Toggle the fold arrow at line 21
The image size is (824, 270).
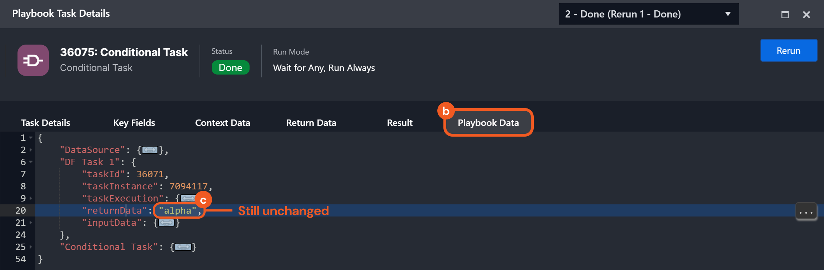pos(31,223)
